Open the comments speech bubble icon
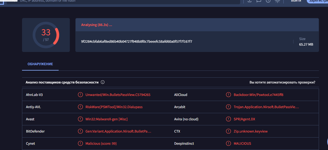 coord(259,1)
